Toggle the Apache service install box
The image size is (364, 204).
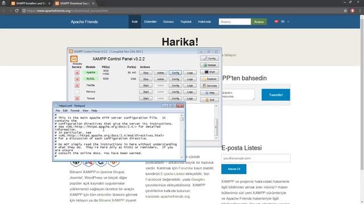(x=77, y=73)
